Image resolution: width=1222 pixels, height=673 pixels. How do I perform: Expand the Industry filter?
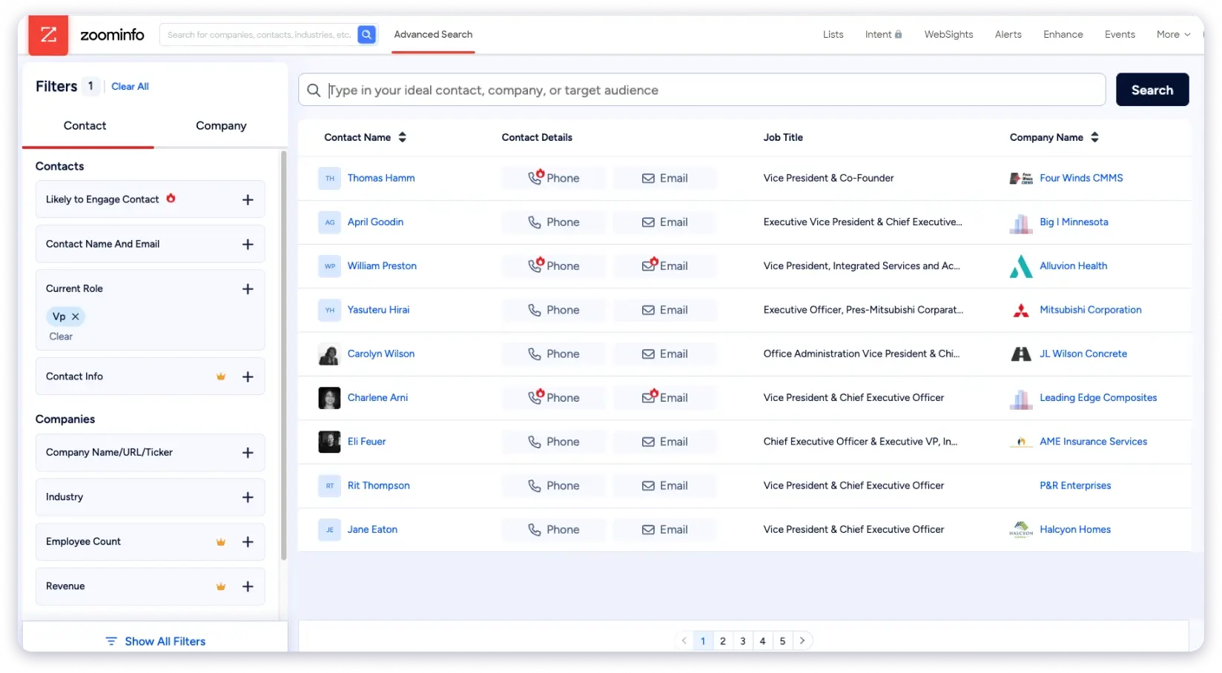tap(248, 497)
